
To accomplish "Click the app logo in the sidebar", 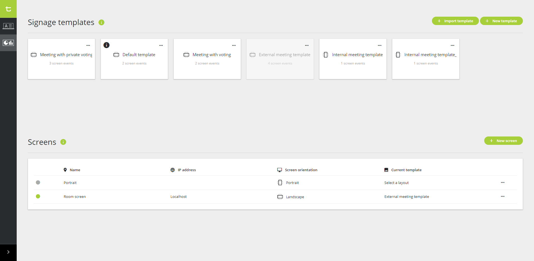I will tap(8, 9).
